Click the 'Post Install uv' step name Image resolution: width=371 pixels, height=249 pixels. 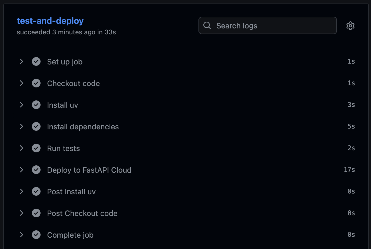point(71,192)
